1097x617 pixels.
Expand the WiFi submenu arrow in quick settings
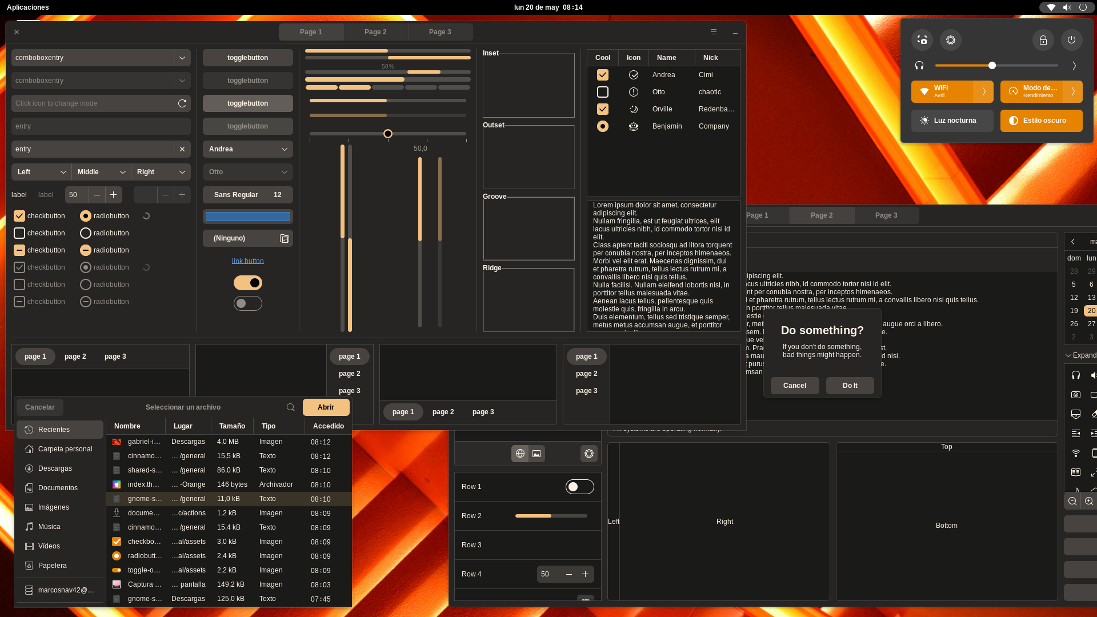click(984, 91)
